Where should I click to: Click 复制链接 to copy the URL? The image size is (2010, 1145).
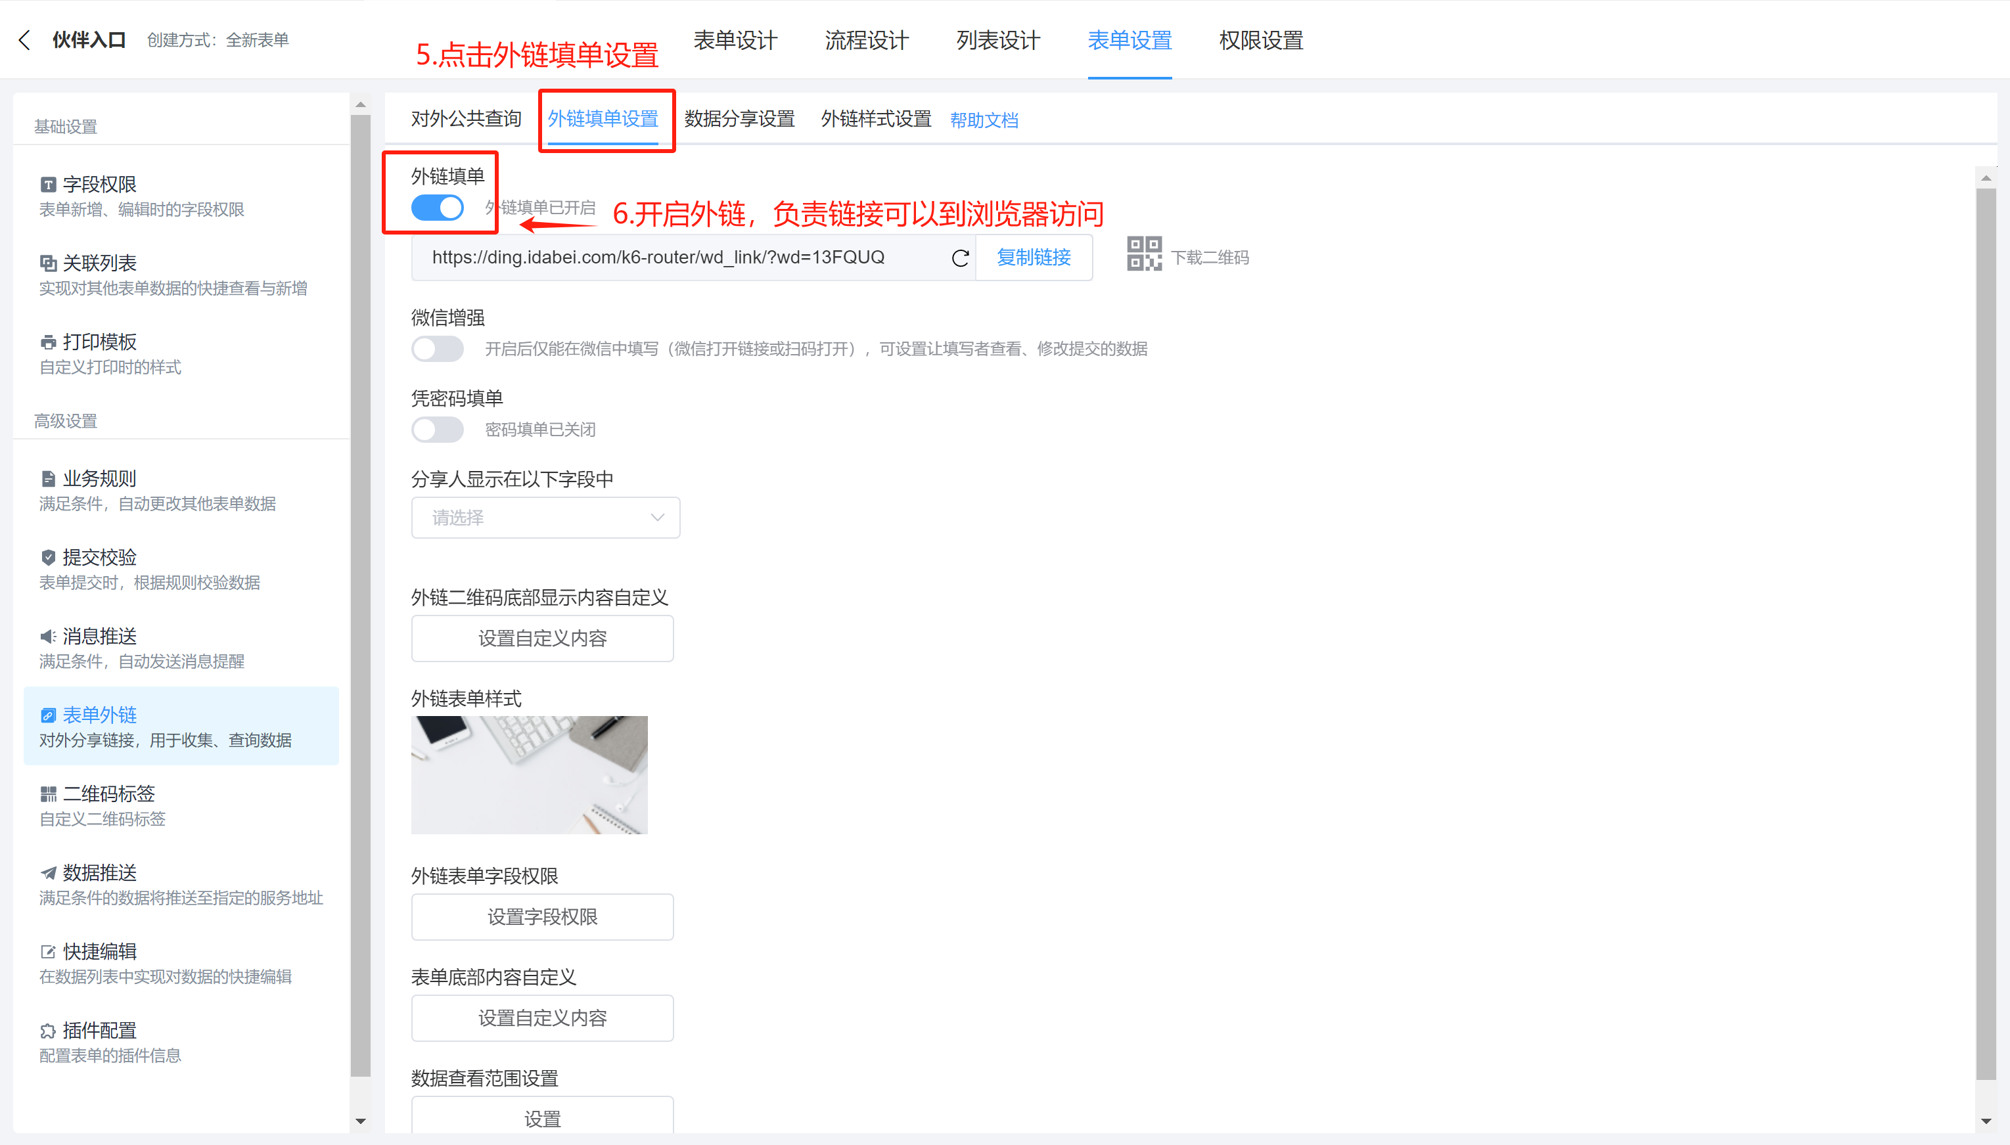tap(1034, 257)
